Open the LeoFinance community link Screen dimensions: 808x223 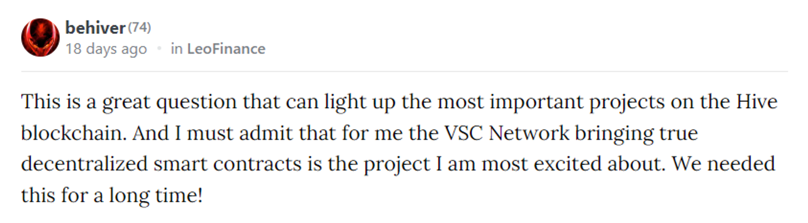click(x=226, y=49)
